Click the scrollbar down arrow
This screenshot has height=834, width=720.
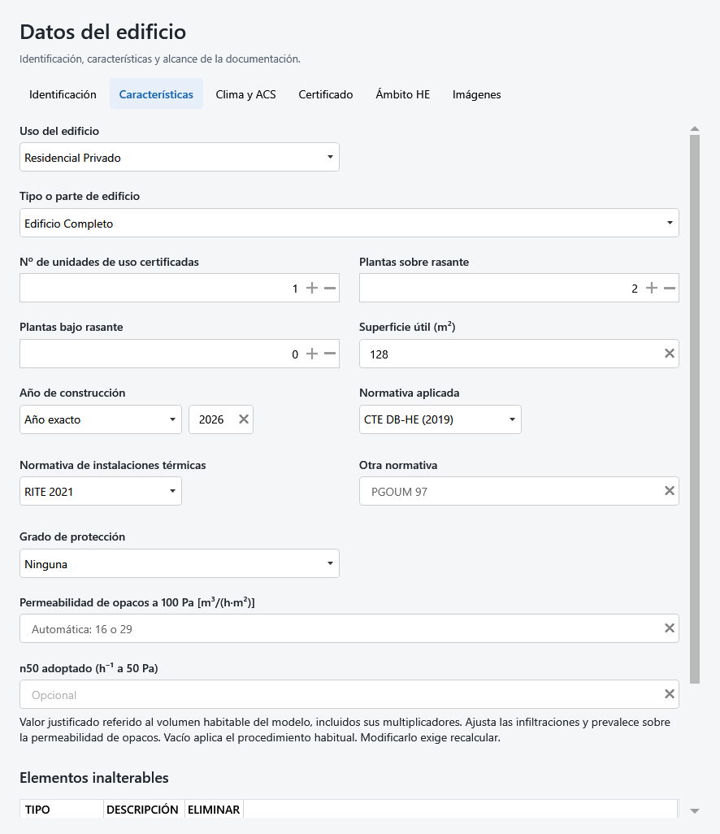coord(695,811)
